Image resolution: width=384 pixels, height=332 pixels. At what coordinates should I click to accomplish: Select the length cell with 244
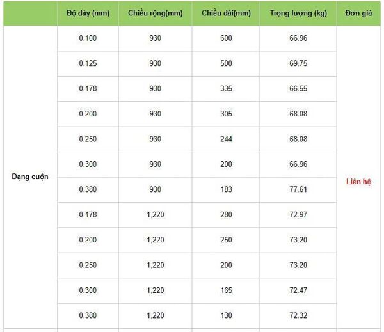click(225, 139)
